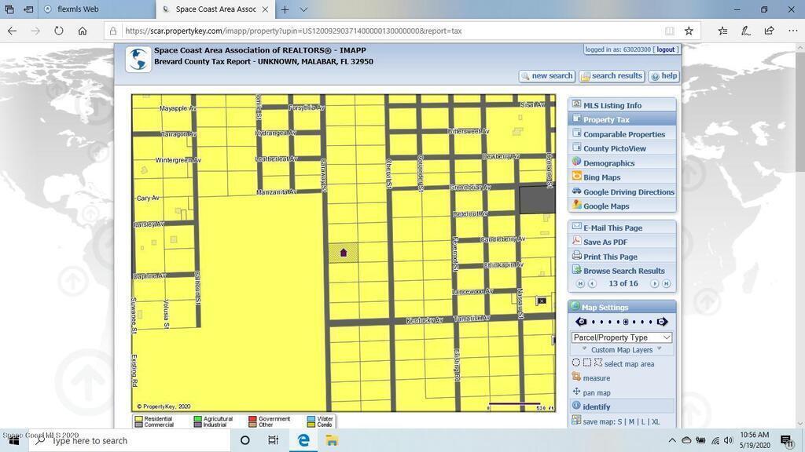Screen dimensions: 805x452
Task: Select rectangular map area selection tool
Action: [x=587, y=363]
